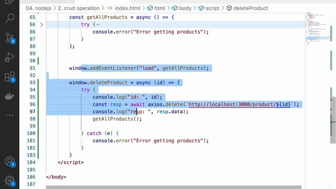The height and width of the screenshot is (189, 336).
Task: Open the Accounts menu icon
Action: coord(9,162)
